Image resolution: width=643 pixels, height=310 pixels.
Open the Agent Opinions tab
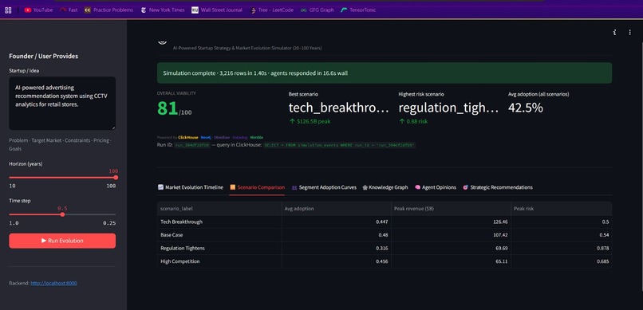(436, 187)
